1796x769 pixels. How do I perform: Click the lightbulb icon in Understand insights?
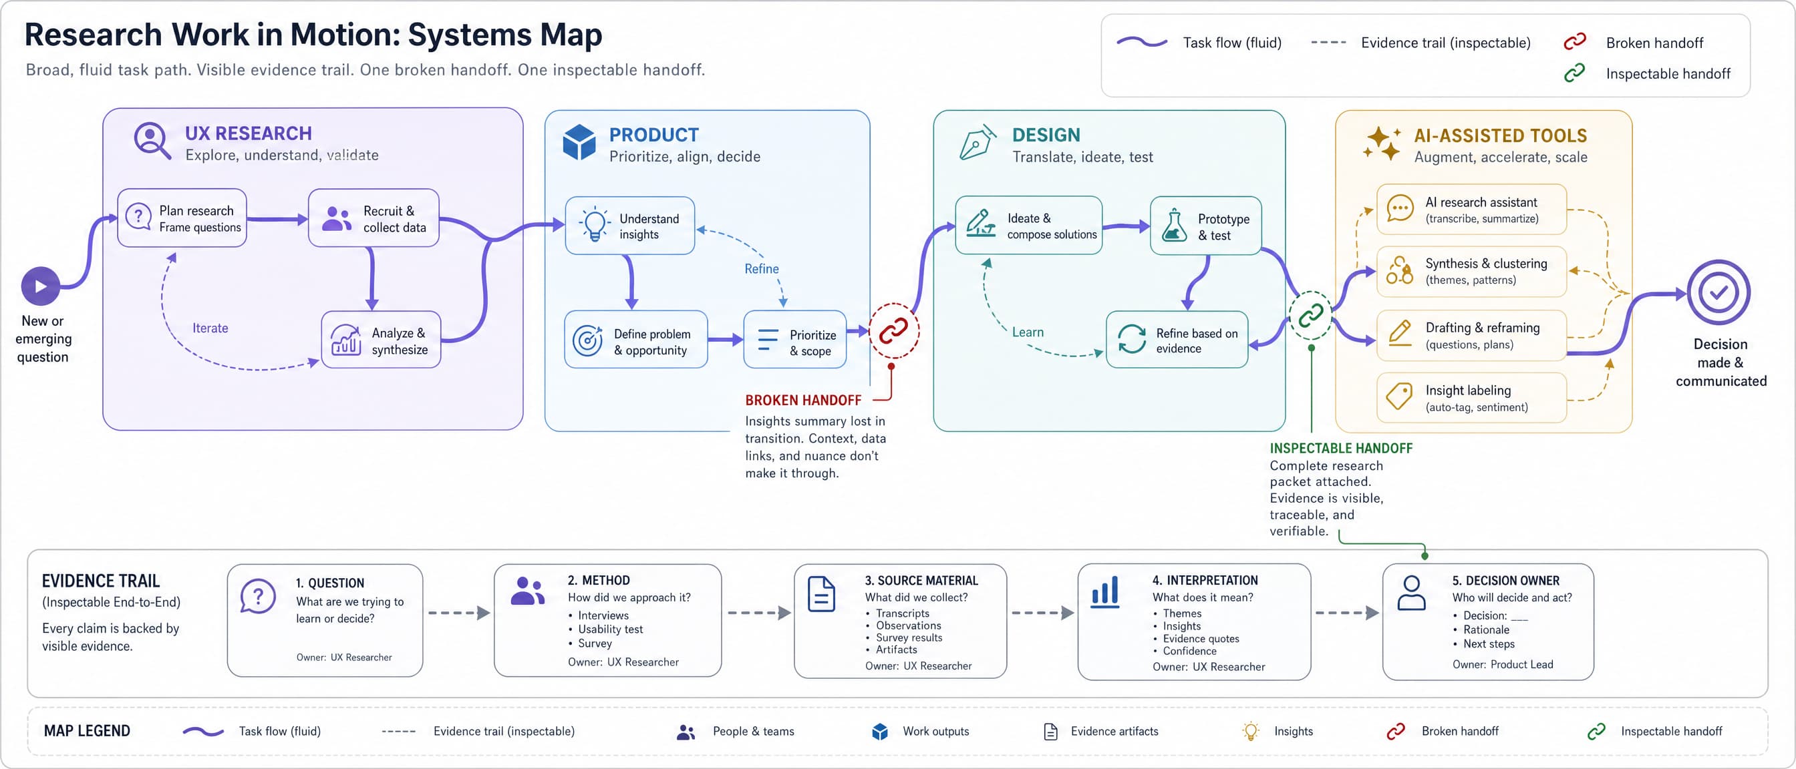pos(594,224)
